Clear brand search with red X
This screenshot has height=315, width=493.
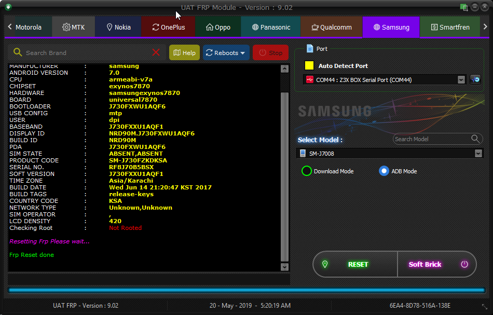click(x=156, y=52)
